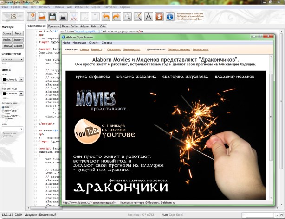Viewport: 285px width, 219px height.
Task: Open font settings letter A icon
Action: pos(149,17)
